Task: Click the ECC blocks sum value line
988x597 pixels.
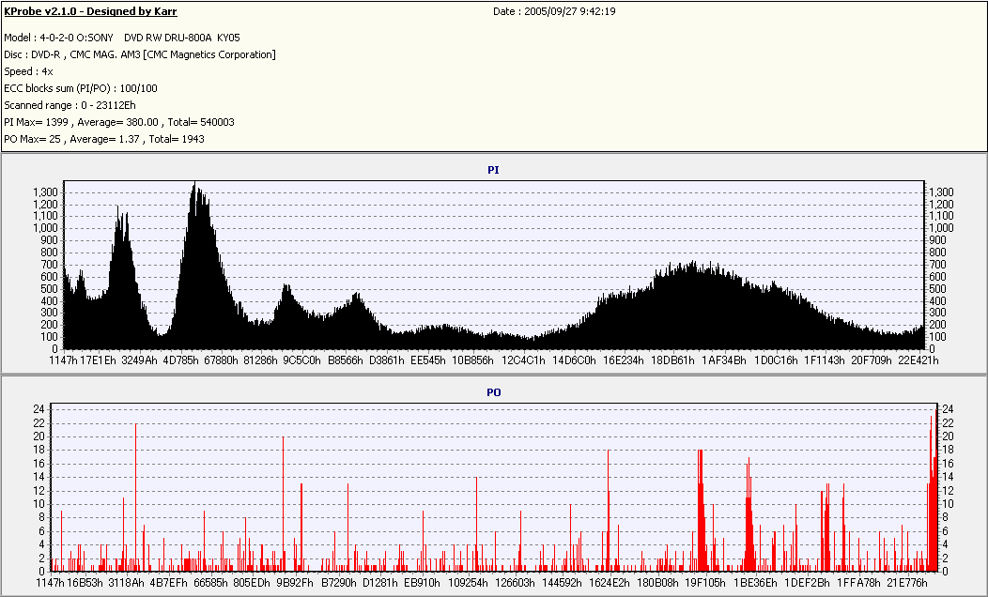Action: (x=81, y=88)
